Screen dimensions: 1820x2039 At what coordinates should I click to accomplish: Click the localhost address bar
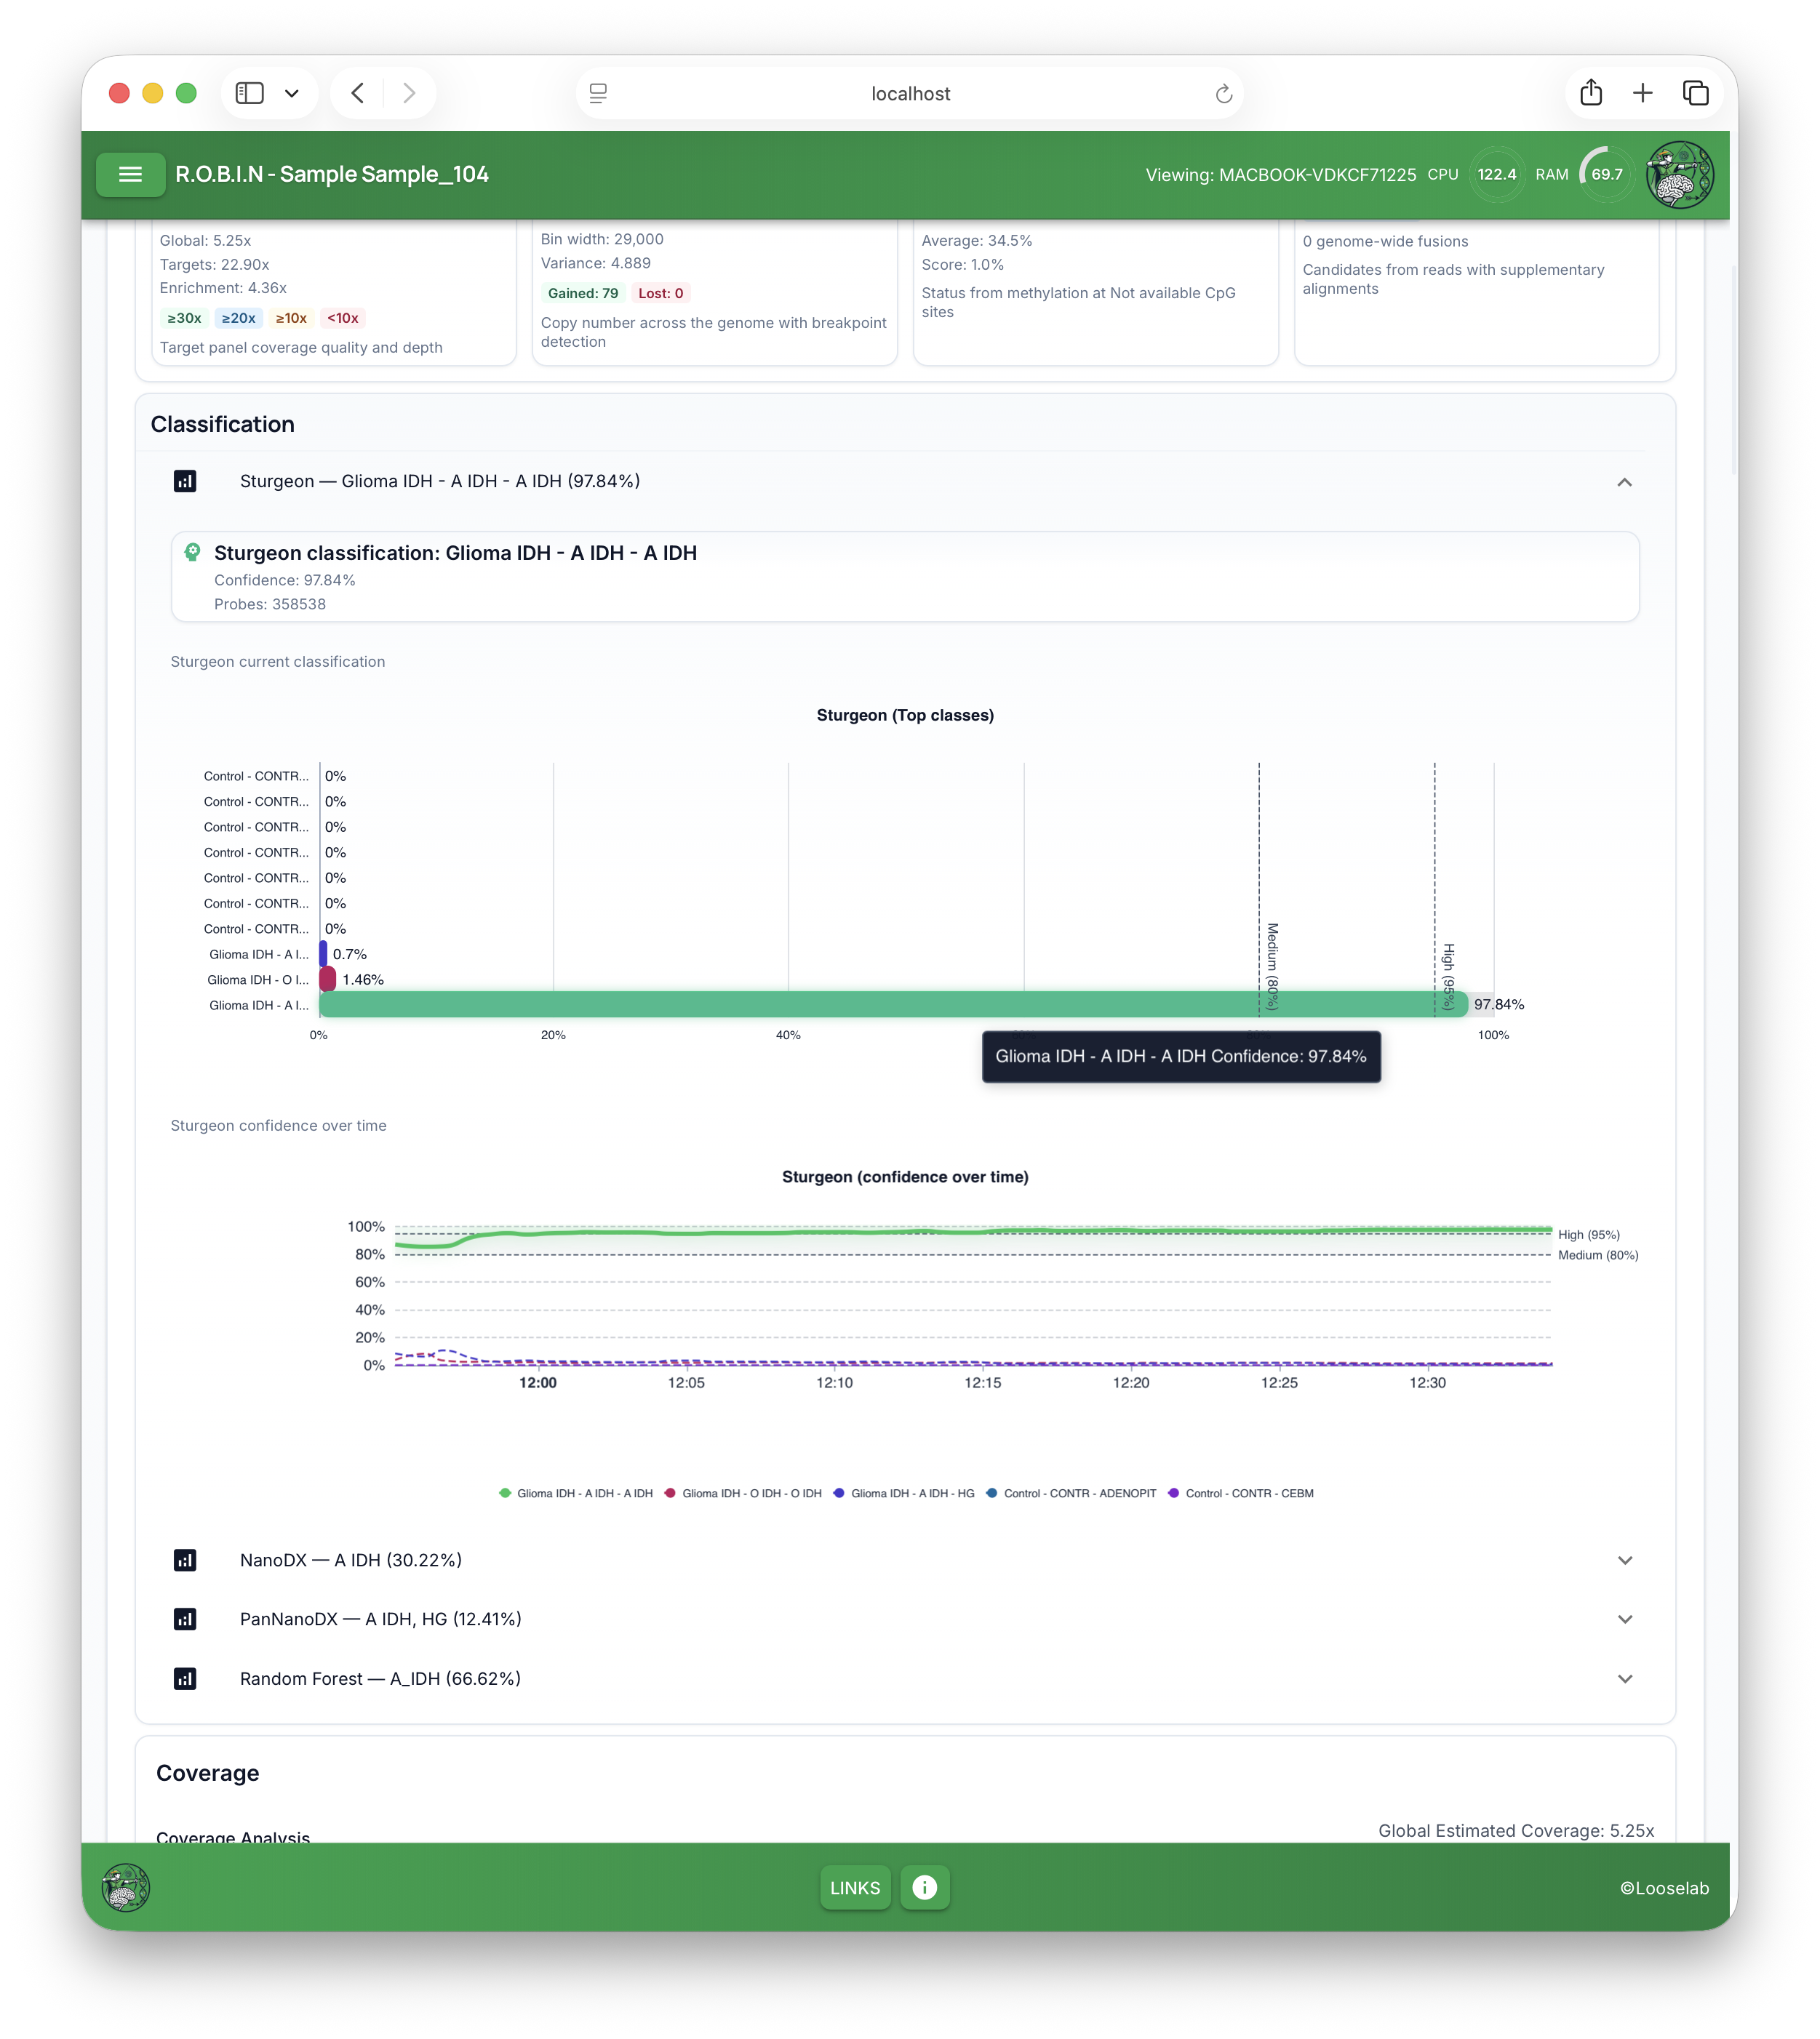(909, 94)
